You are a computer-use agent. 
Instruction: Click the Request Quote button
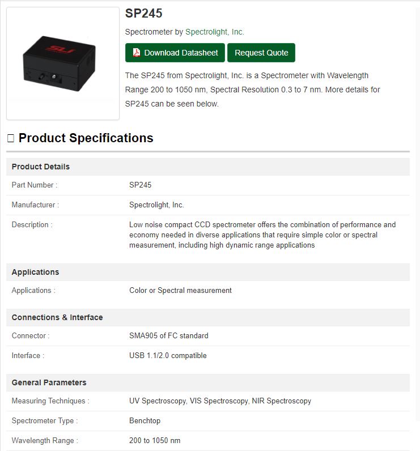(261, 53)
